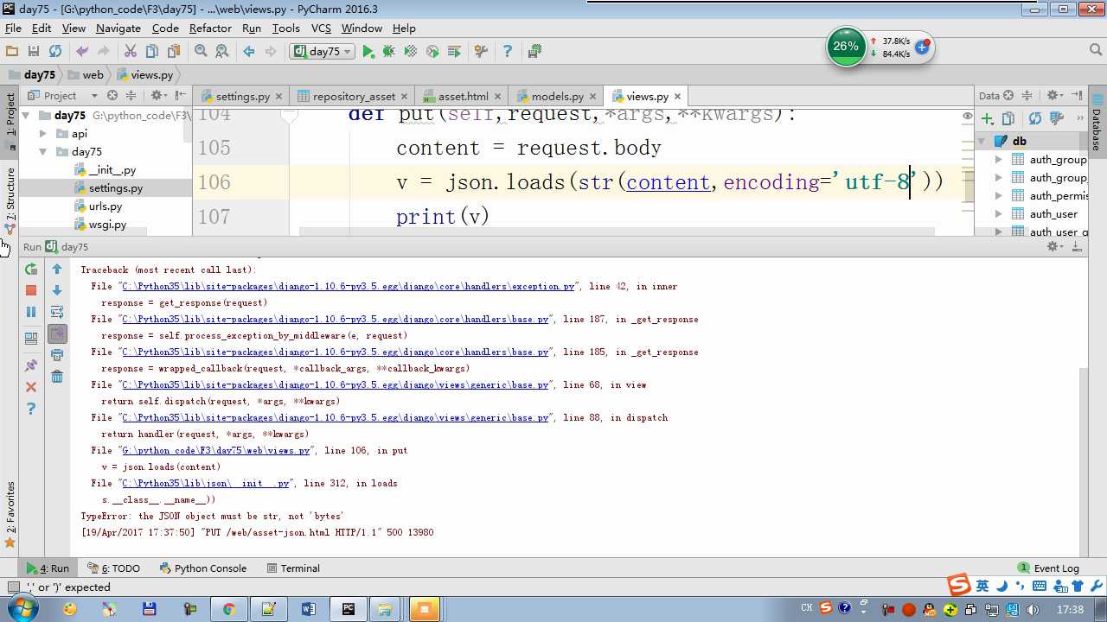1107x622 pixels.
Task: Select wsgi.py in the project tree
Action: 107,225
